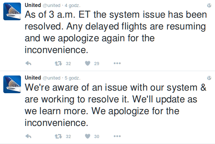Open more options on the first tweet
Viewport: 215px width, 144px height.
tap(117, 63)
